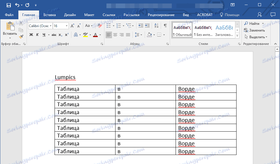Viewport: 280px width, 164px height.
Task: Toggle justify alignment
Action: click(x=128, y=35)
